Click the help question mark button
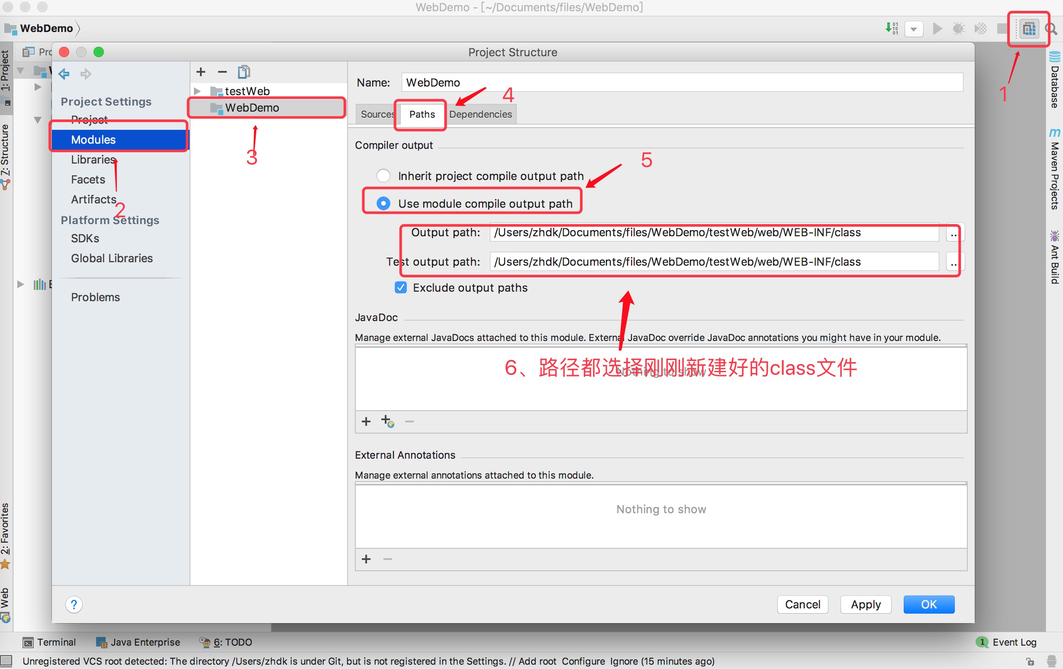This screenshot has height=669, width=1063. coord(74,604)
